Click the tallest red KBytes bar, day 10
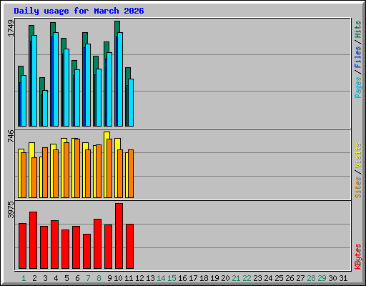The image size is (366, 286). click(x=119, y=236)
